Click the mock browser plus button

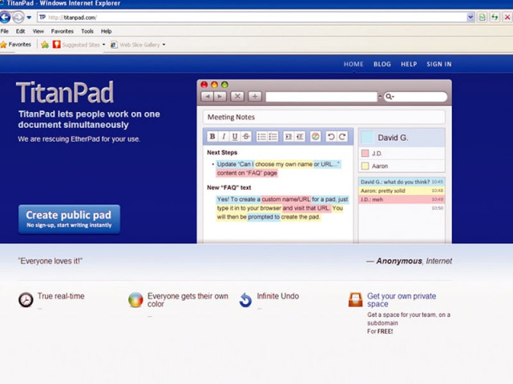(255, 96)
